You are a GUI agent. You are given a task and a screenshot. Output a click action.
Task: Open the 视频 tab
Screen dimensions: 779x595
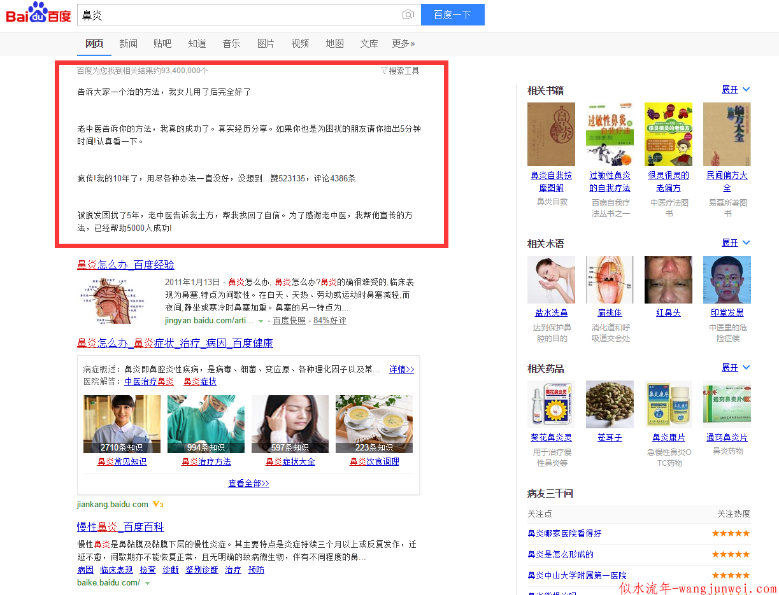(x=300, y=43)
